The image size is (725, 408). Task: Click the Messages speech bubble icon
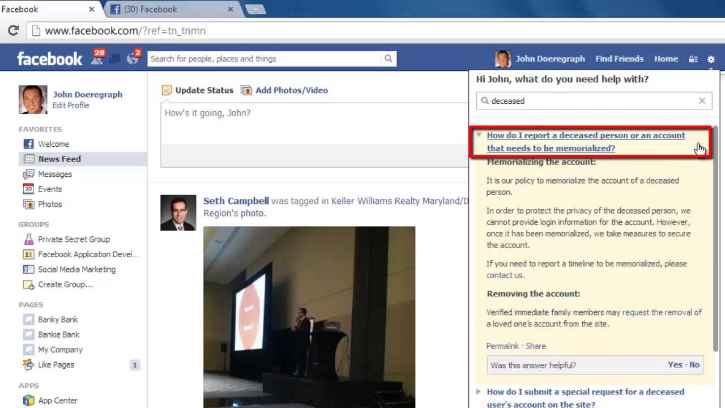(x=28, y=174)
